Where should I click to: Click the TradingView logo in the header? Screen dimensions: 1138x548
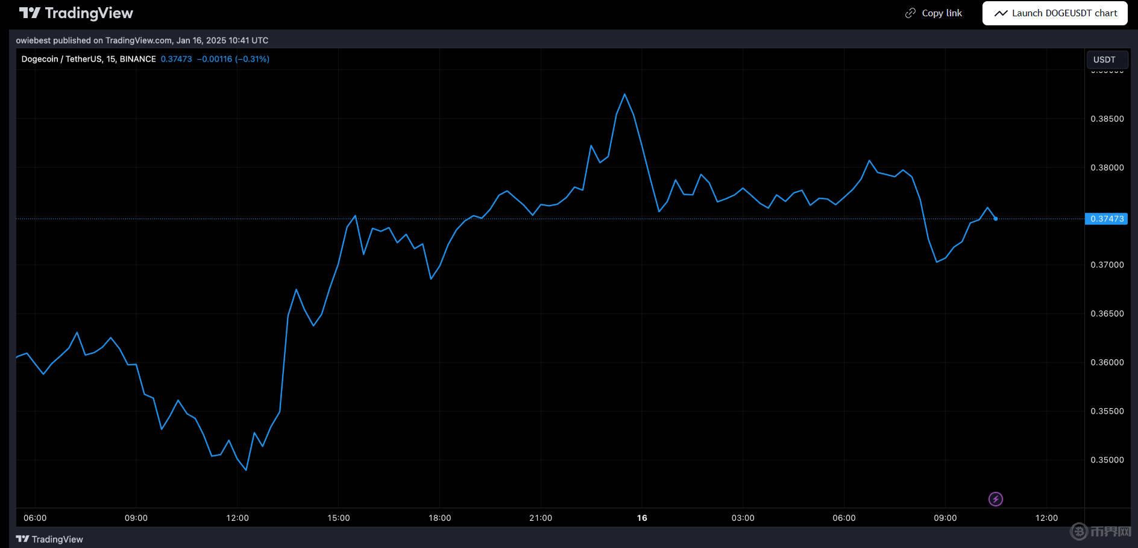tap(76, 13)
